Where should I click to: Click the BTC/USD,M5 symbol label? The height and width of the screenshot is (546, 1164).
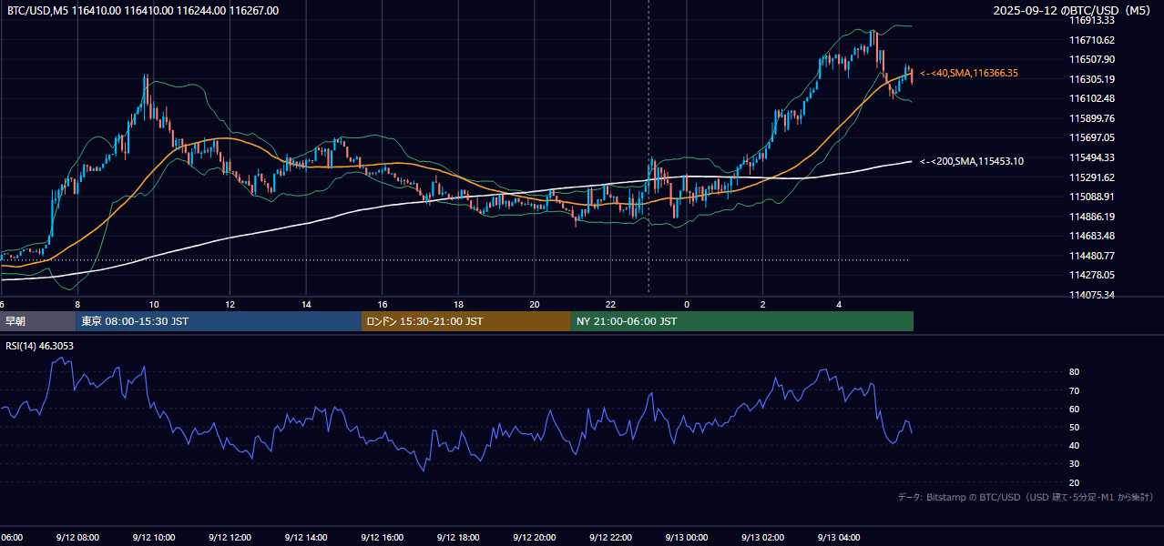tap(36, 10)
